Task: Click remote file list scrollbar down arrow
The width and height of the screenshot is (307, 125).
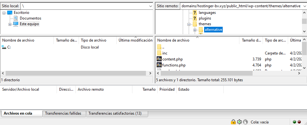Action: coord(304,68)
